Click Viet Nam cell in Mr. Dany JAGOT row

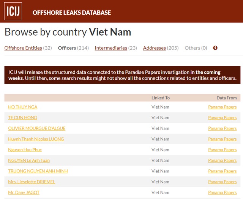pyautogui.click(x=160, y=193)
